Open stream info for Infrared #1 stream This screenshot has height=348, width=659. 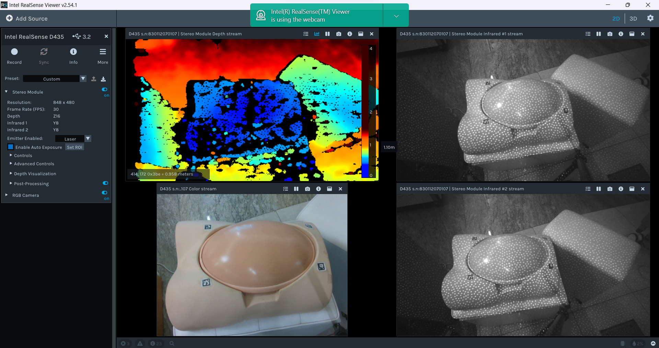pyautogui.click(x=621, y=34)
